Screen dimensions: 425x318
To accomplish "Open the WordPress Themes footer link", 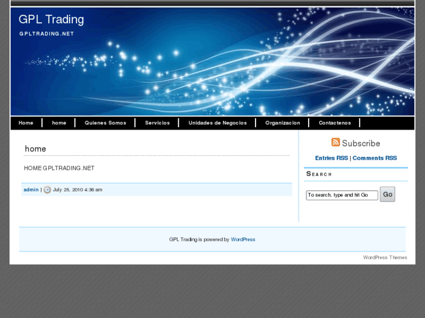I will [x=385, y=257].
